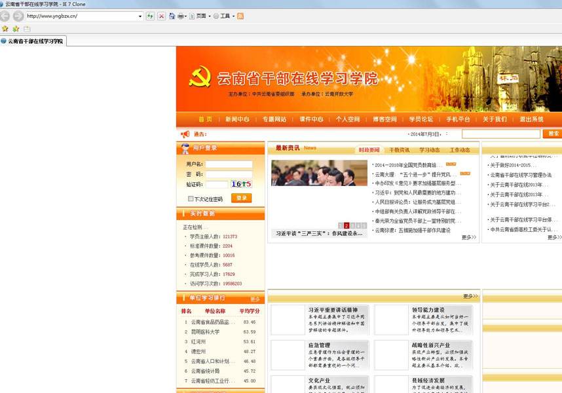The width and height of the screenshot is (562, 393).
Task: Open the 首页 navigation item
Action: (x=206, y=119)
